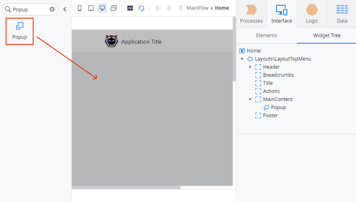Click the MainFlow breadcrumb link
This screenshot has width=356, height=202.
coord(197,8)
